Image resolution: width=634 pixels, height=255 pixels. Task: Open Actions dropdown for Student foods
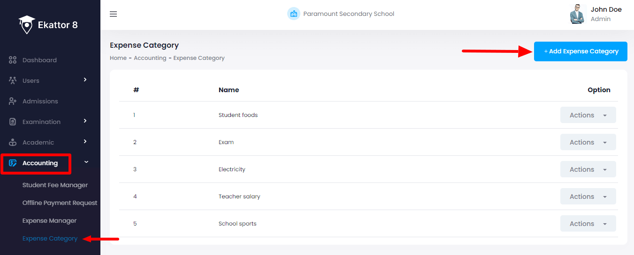coord(588,115)
